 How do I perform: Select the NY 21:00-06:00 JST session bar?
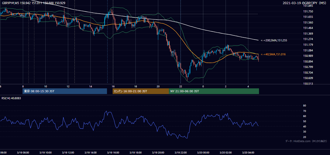click(214, 91)
